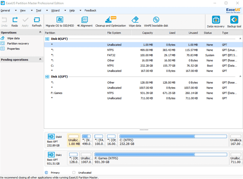Screen dimensions: 243x179
Task: Select the 499.00 MB NTFS partition row
Action: (143, 50)
